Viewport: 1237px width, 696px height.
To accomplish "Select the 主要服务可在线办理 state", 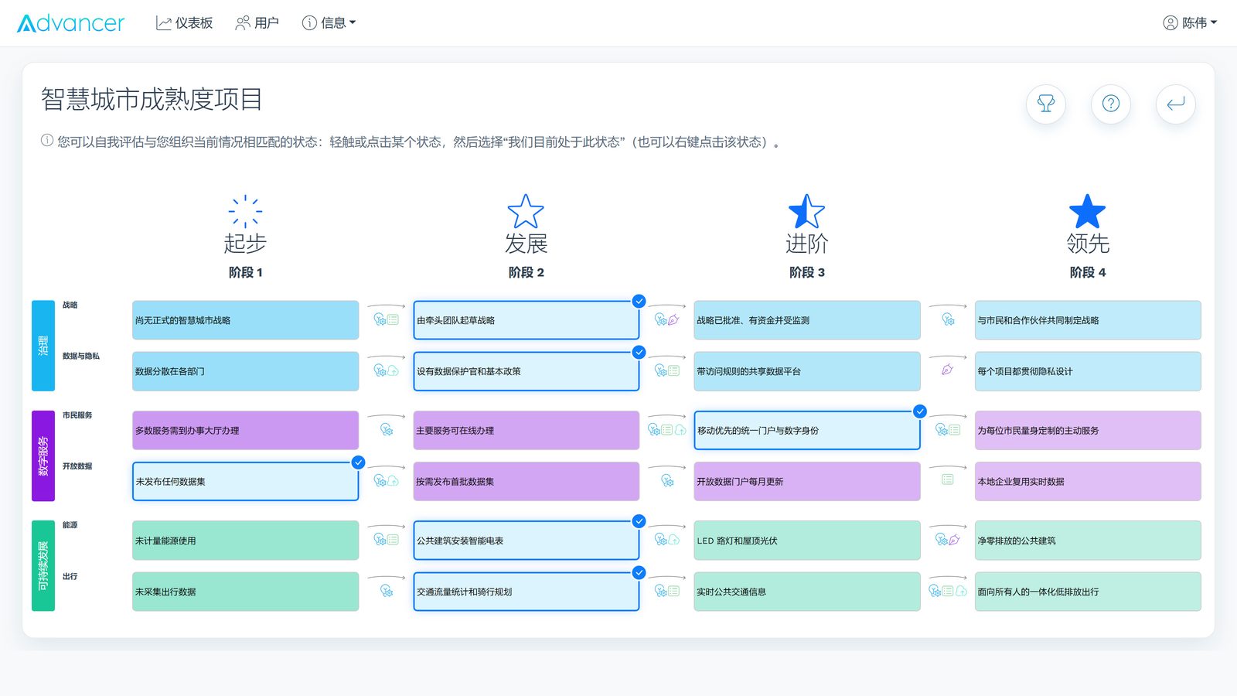I will pos(526,430).
